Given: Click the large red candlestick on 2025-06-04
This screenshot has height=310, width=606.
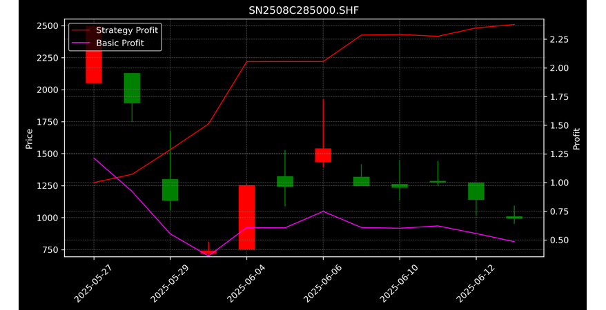Looking at the screenshot, I should point(246,218).
